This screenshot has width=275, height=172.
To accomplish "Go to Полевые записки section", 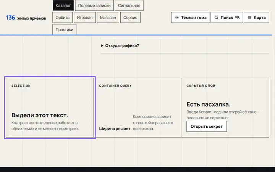I will [94, 5].
